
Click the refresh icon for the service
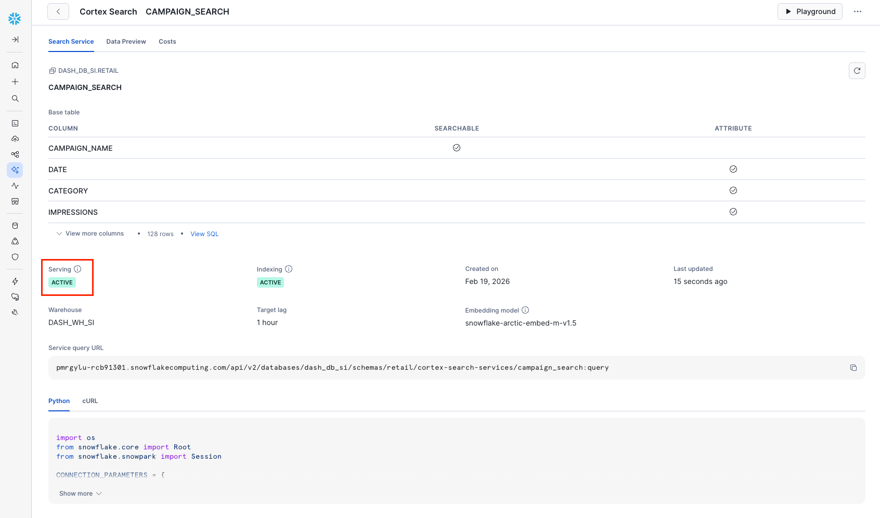pos(857,71)
